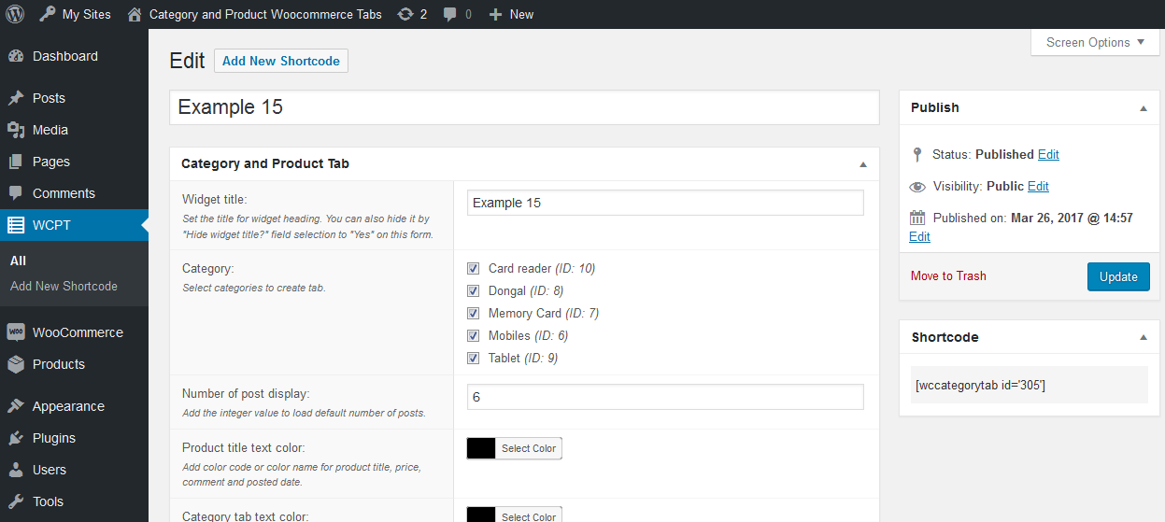Viewport: 1165px width, 522px height.
Task: Click the Posts pushpin icon
Action: pyautogui.click(x=16, y=98)
